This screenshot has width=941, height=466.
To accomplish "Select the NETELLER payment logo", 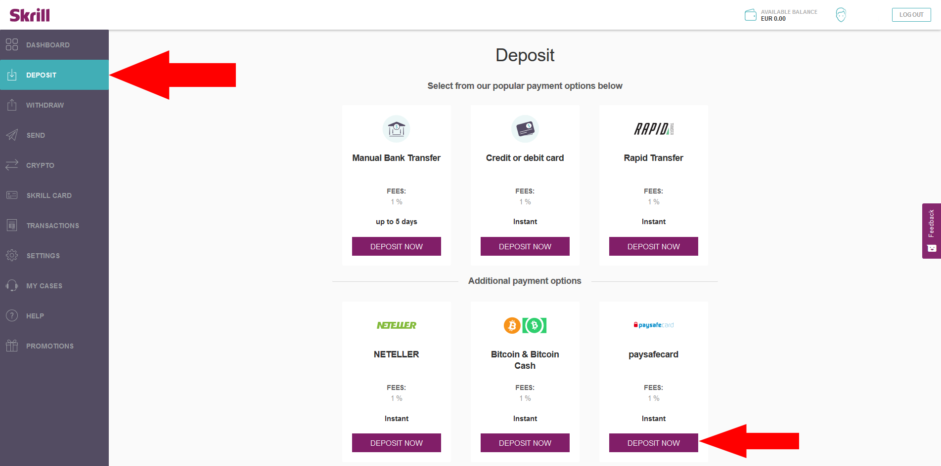I will coord(396,325).
